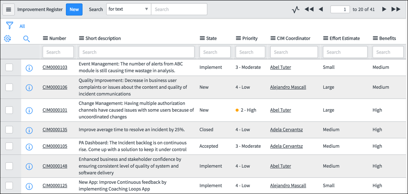Open personalize list gear icon
The height and width of the screenshot is (194, 408).
click(8, 39)
